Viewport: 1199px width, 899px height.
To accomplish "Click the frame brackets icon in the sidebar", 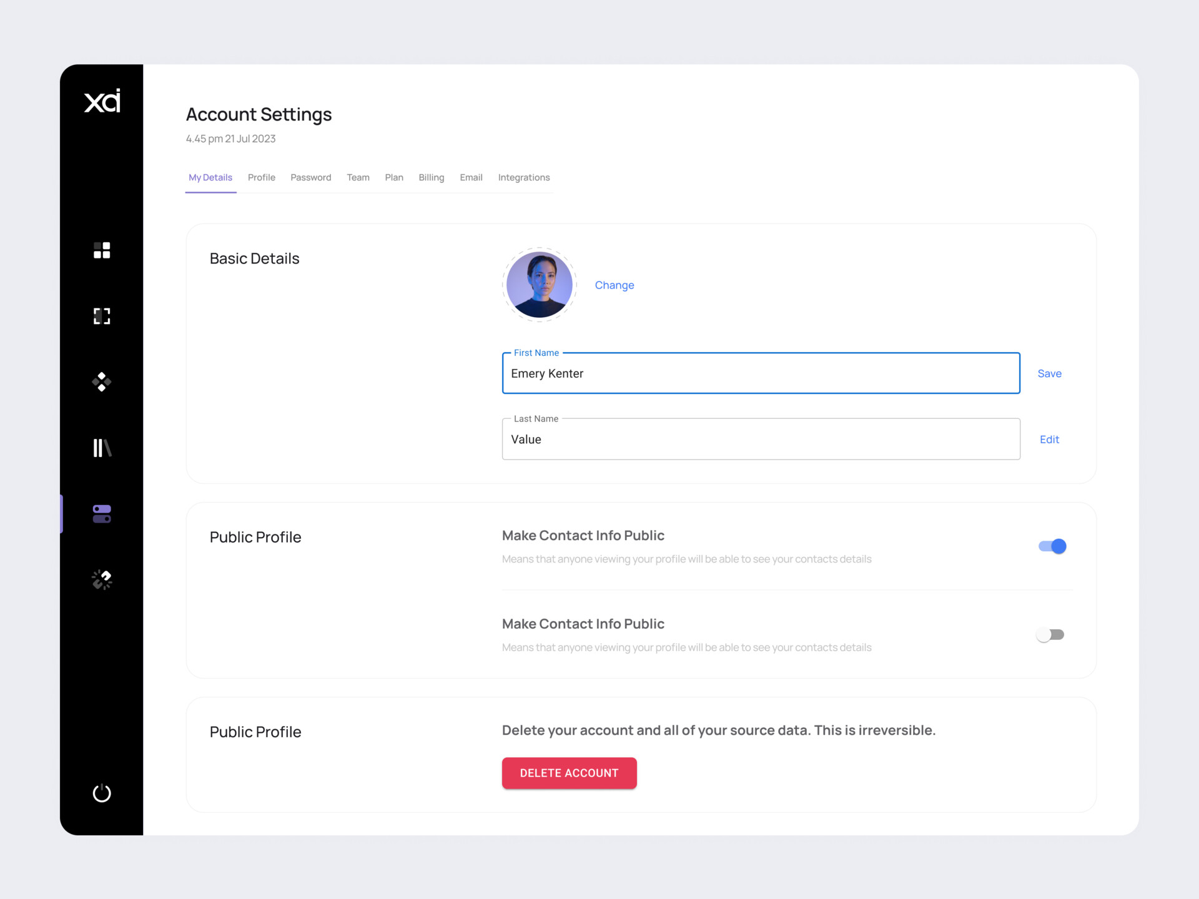I will 102,316.
